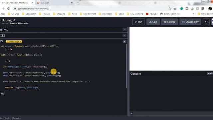This screenshot has height=120, width=213.
Task: Edit the Untitled pen title pencil icon
Action: click(x=14, y=20)
